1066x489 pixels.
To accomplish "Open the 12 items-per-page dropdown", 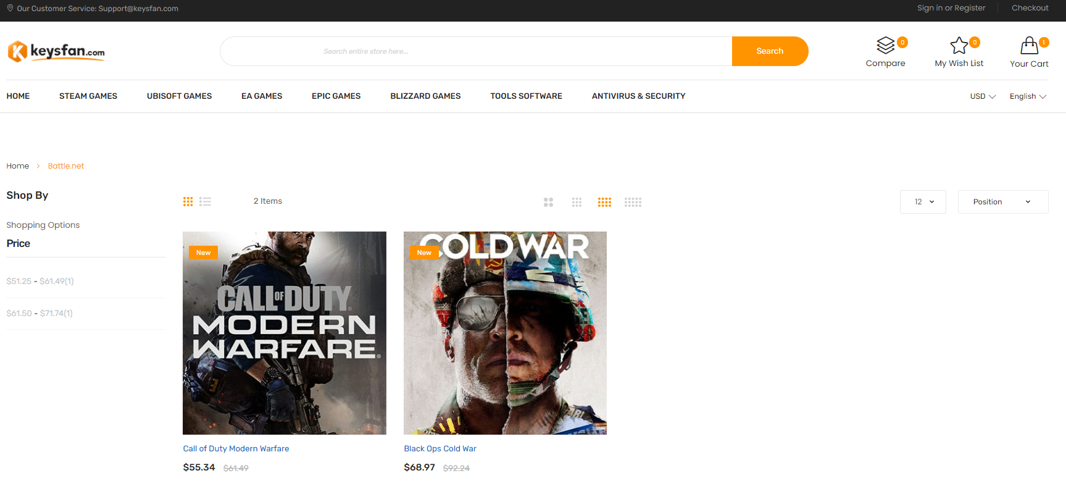I will pos(923,202).
